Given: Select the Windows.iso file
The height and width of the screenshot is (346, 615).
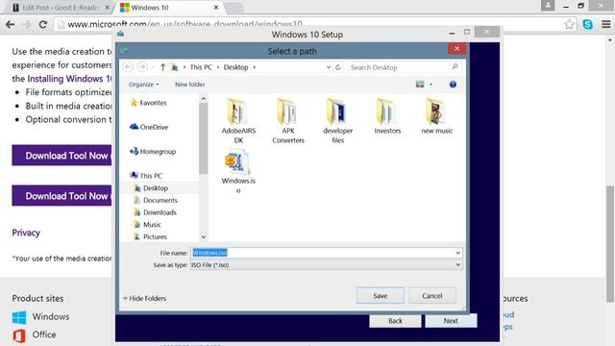Looking at the screenshot, I should coord(238,171).
